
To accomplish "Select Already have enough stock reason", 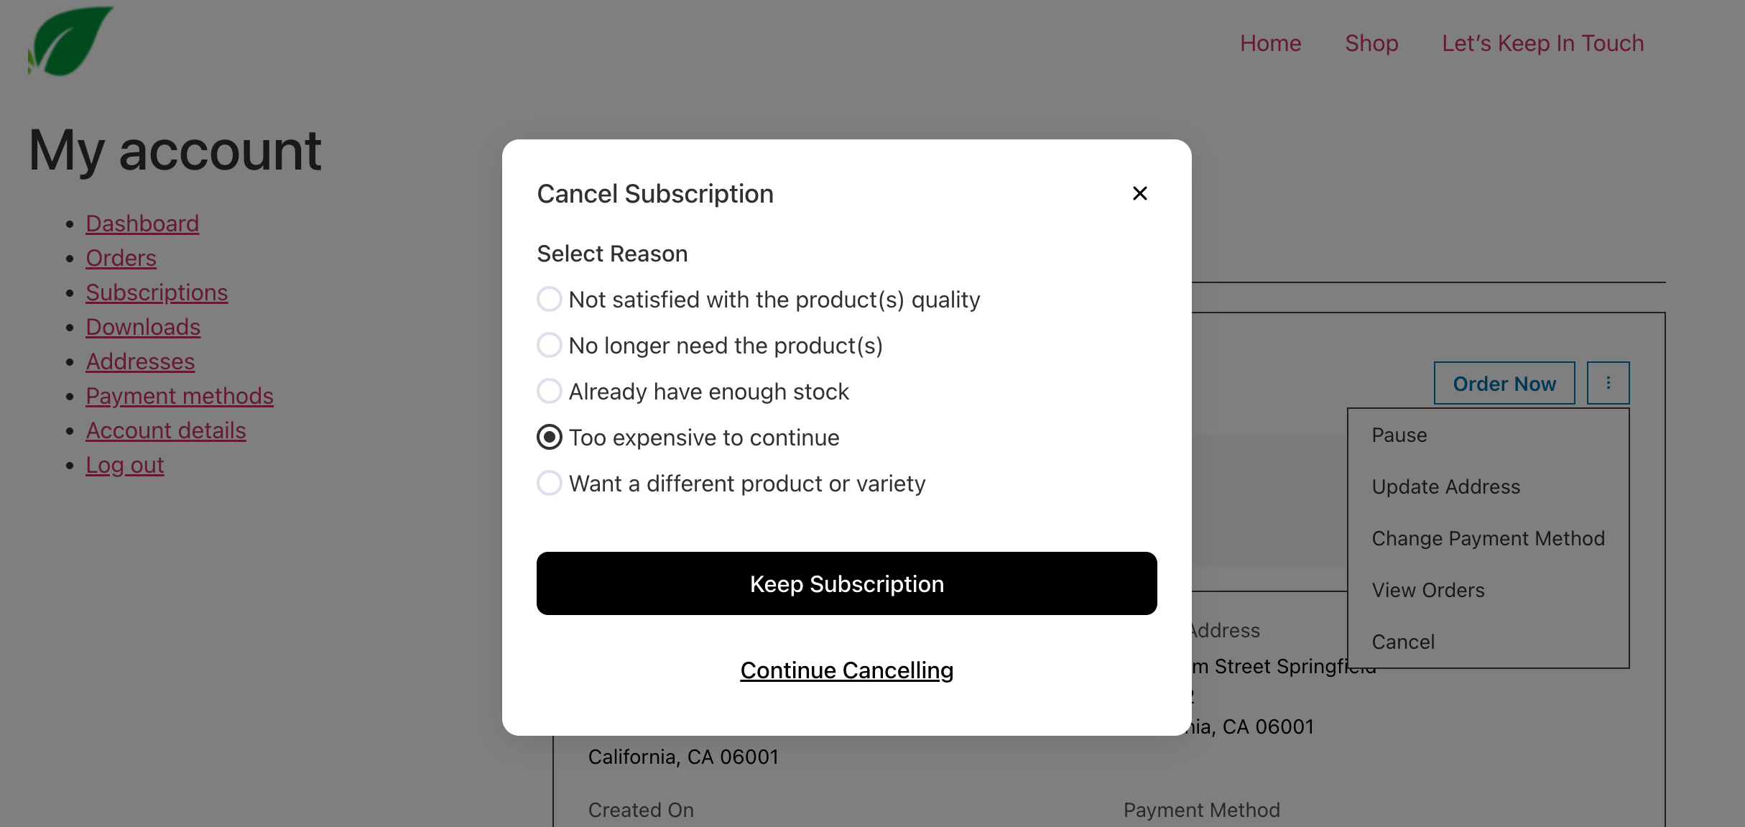I will (x=549, y=391).
